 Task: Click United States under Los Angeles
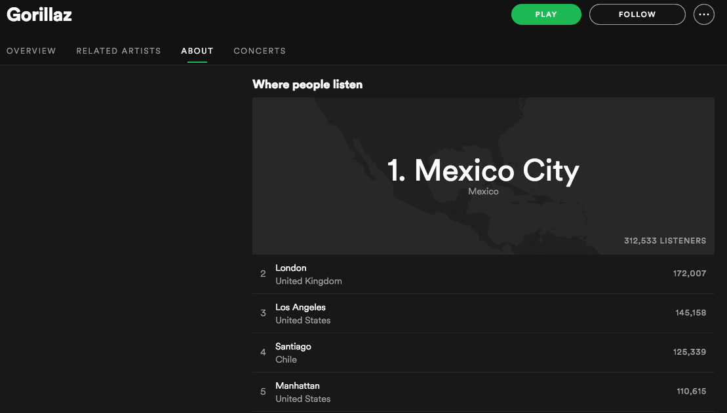click(303, 321)
